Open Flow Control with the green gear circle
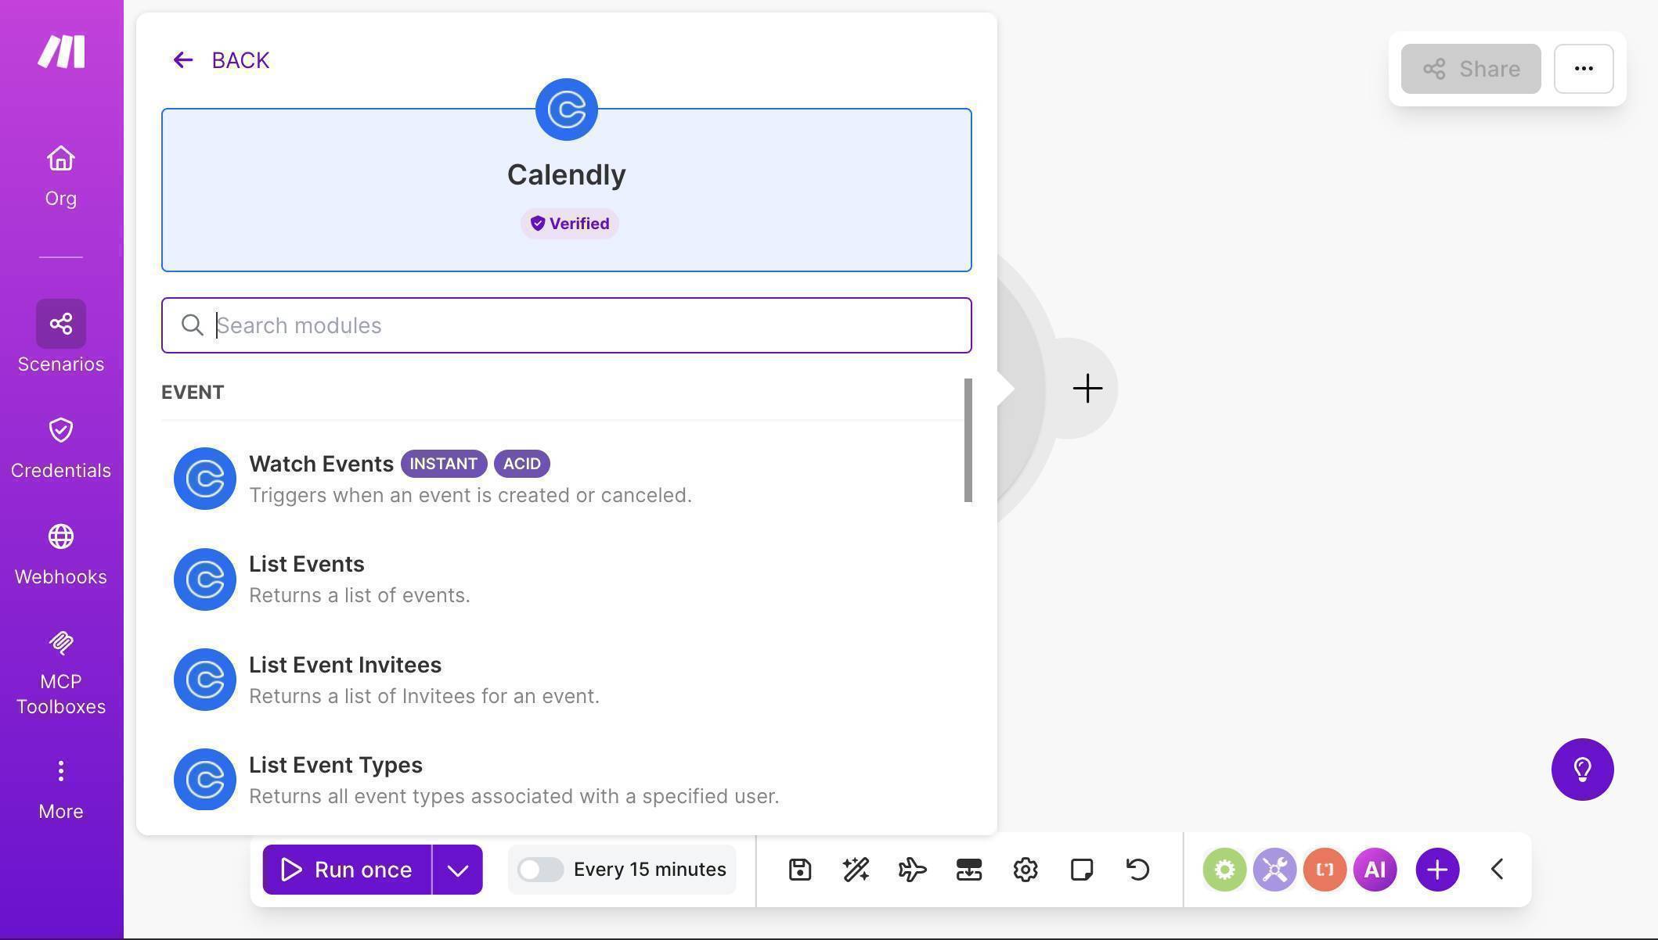1658x940 pixels. 1225,869
